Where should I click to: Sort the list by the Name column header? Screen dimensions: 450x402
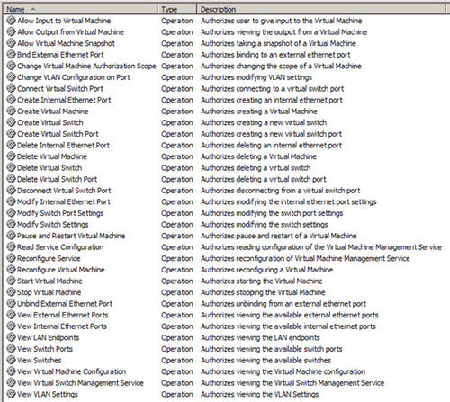[81, 9]
